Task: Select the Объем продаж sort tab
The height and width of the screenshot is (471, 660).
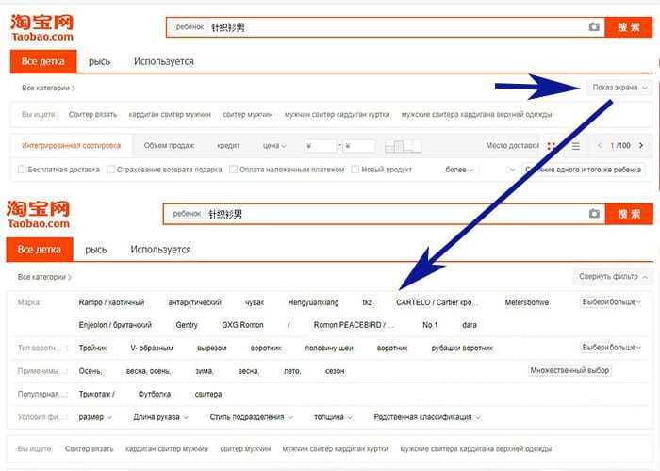Action: tap(169, 146)
